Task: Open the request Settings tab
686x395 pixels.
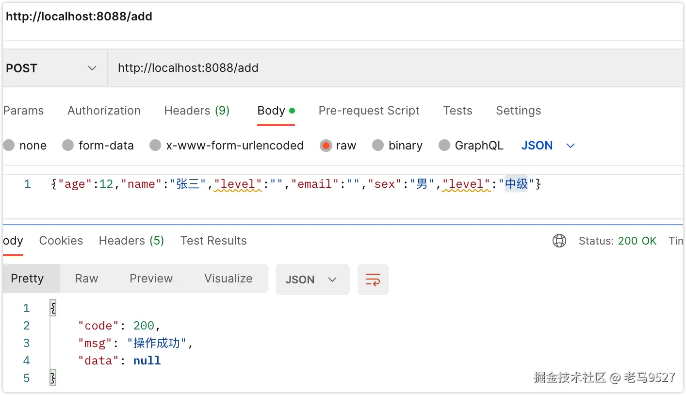Action: [518, 111]
